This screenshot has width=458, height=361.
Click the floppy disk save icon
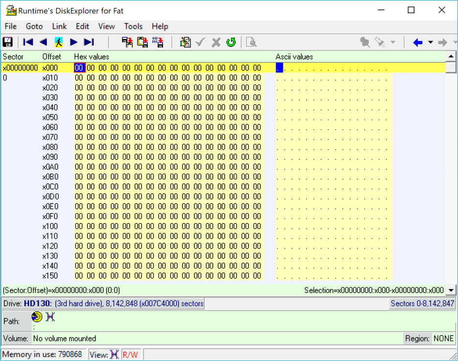point(8,42)
